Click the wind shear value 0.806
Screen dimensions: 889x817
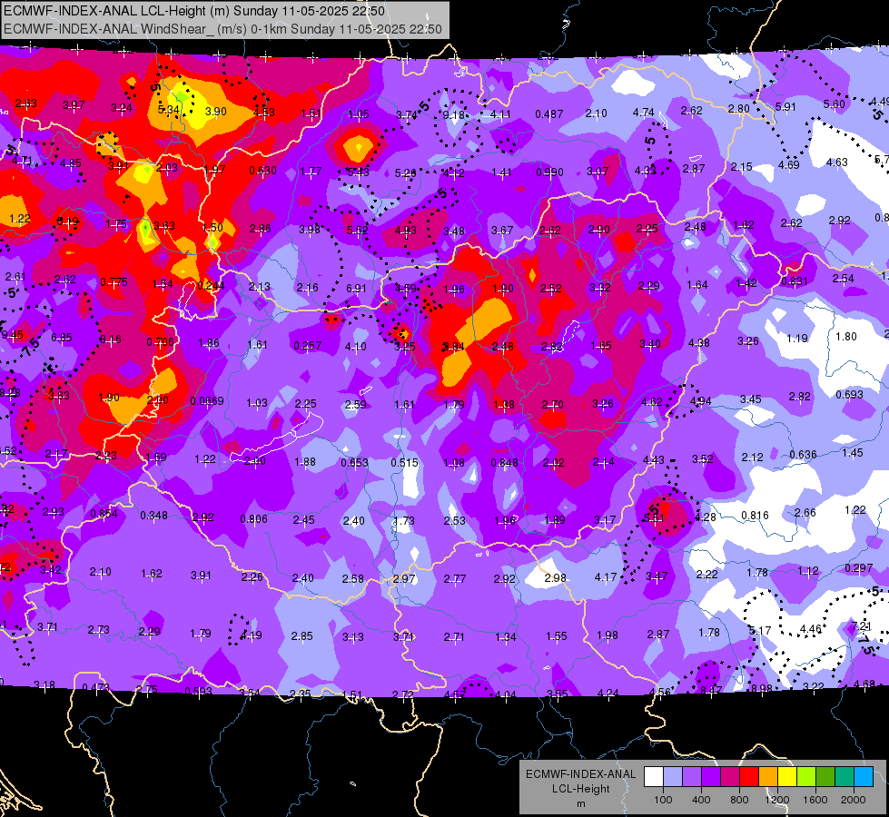click(253, 518)
